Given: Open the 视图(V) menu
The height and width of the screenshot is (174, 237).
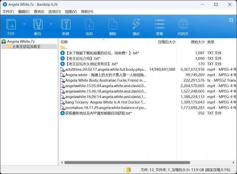Looking at the screenshot, I should [x=71, y=12].
